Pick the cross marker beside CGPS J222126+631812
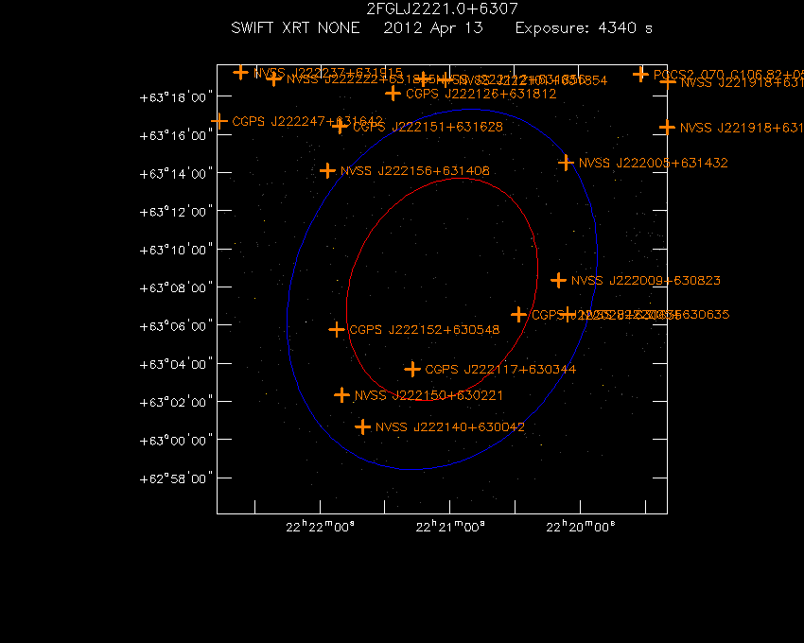This screenshot has width=804, height=643. 393,94
